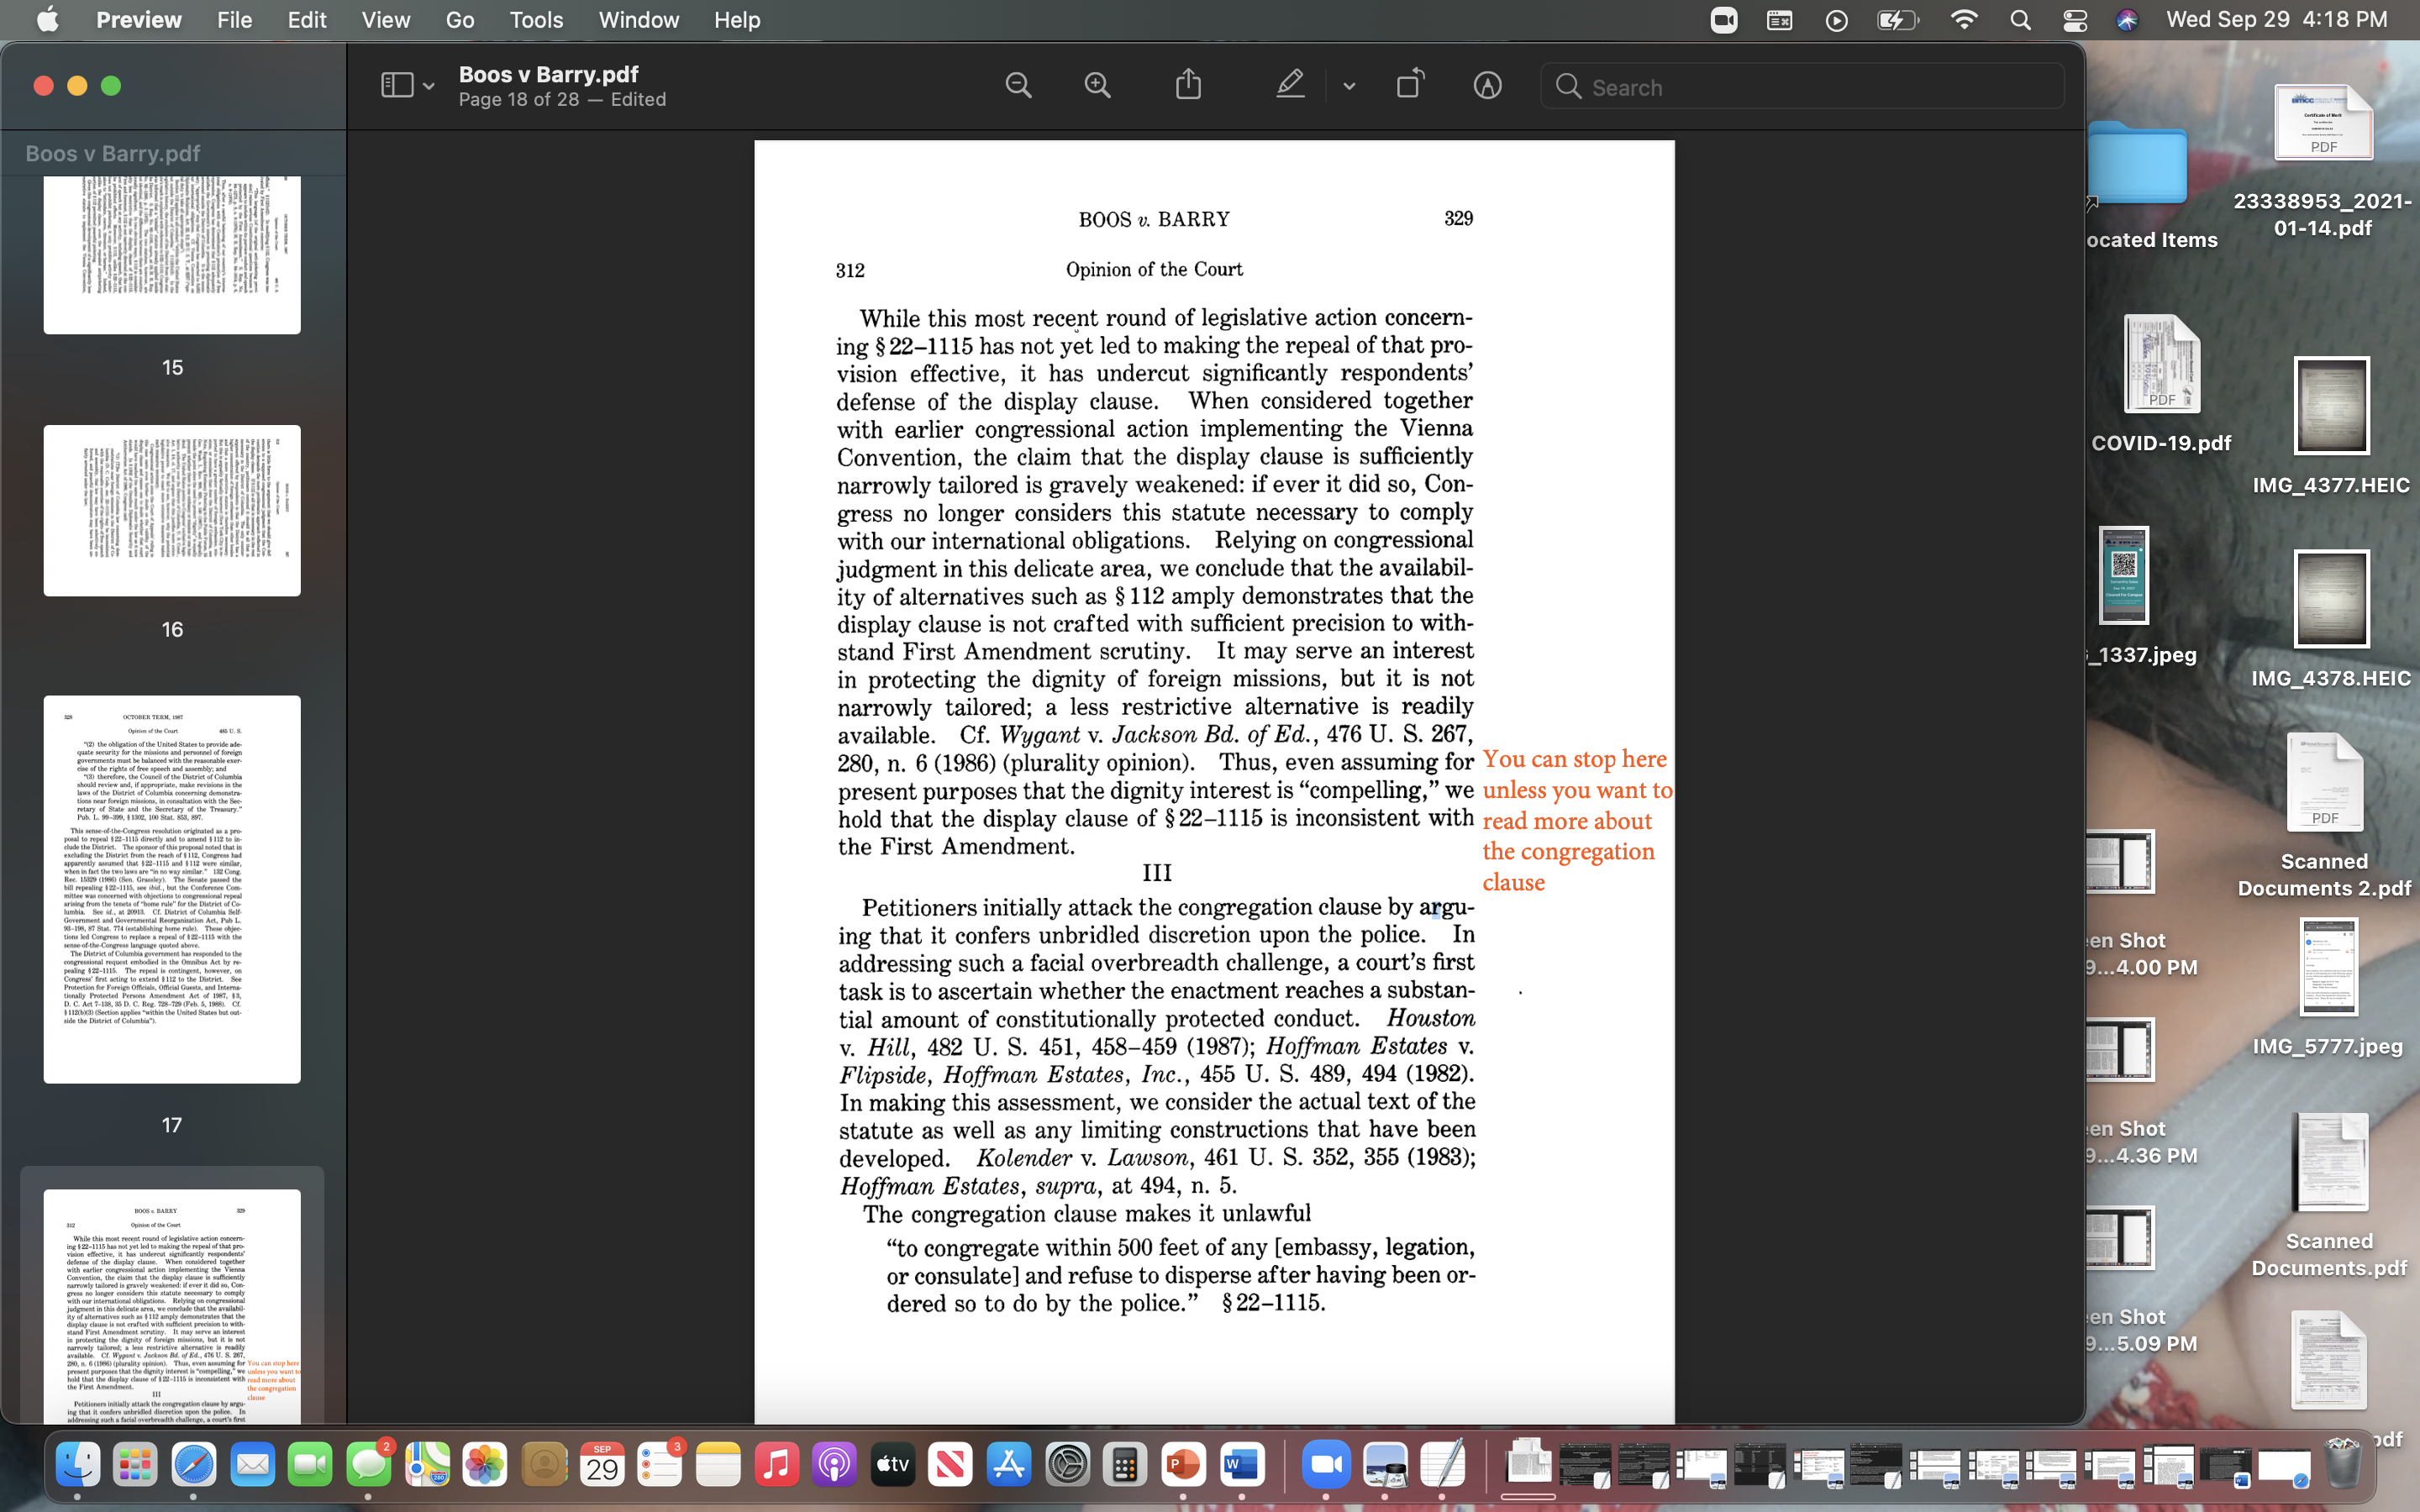Show the Markup toolbar
Screen dimensions: 2420x1512
(x=1487, y=86)
